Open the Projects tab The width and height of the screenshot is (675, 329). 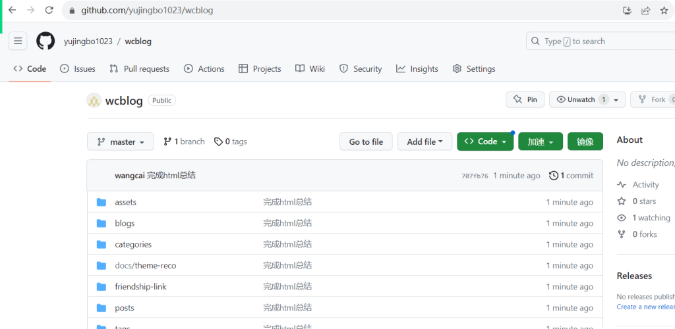[x=260, y=68]
